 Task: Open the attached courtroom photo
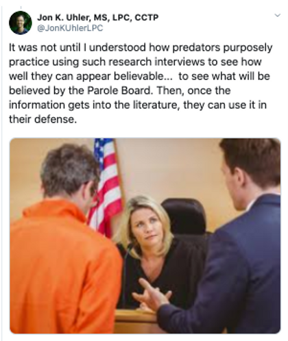click(145, 236)
